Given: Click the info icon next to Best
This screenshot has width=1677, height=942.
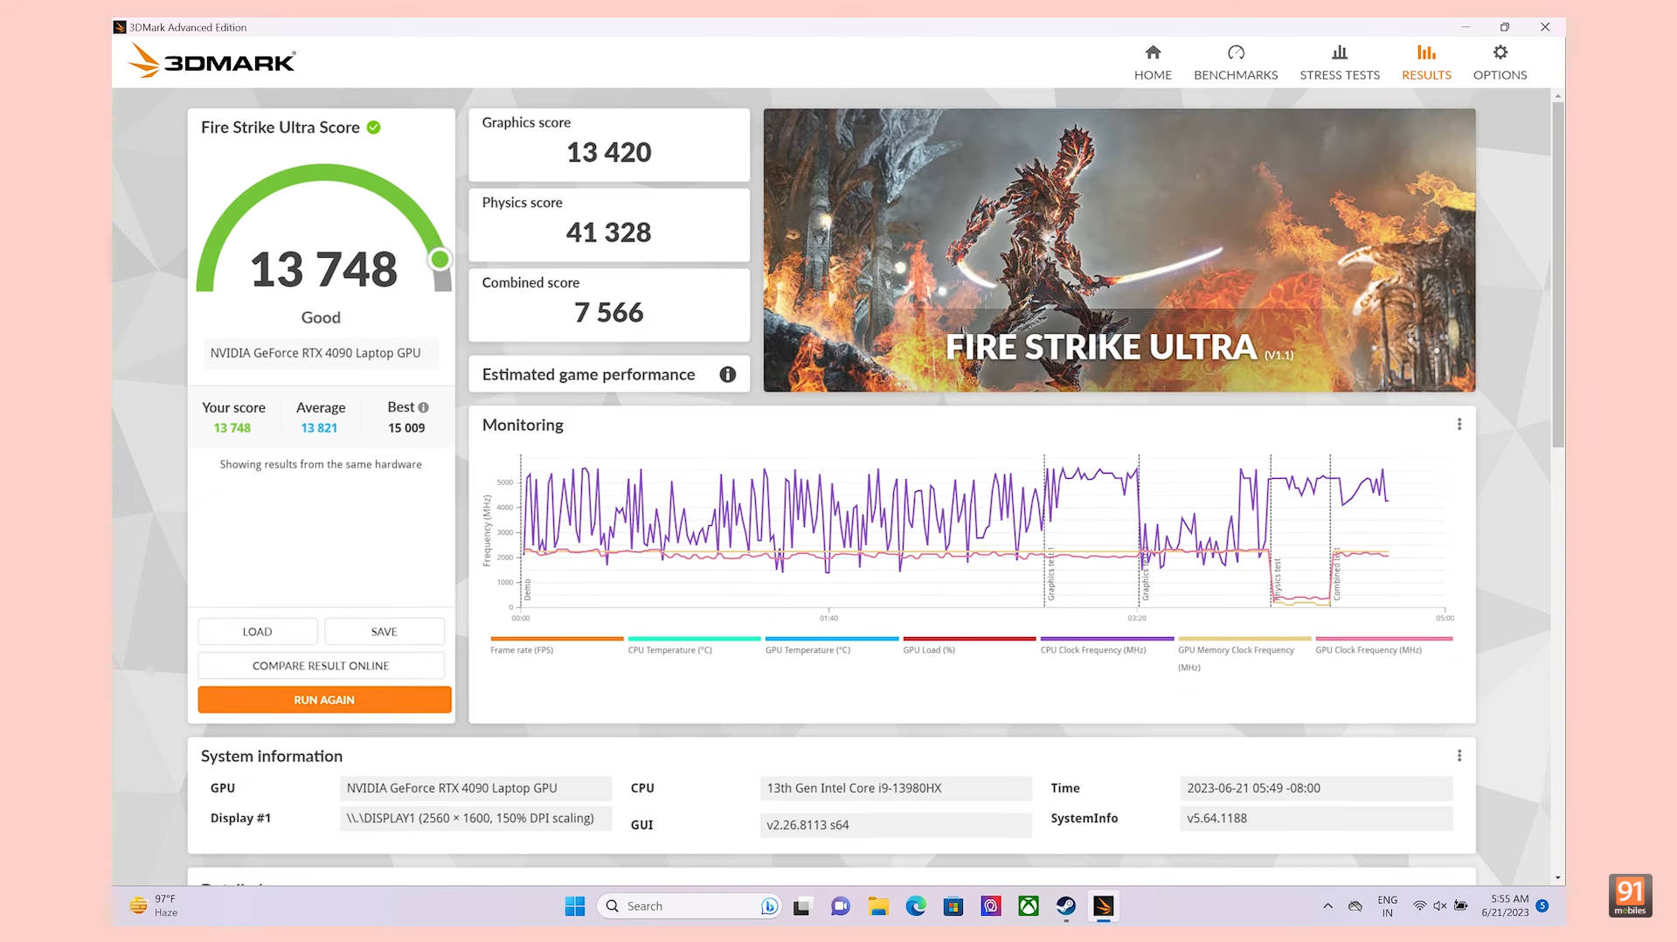Looking at the screenshot, I should point(424,408).
